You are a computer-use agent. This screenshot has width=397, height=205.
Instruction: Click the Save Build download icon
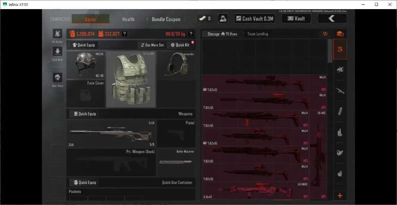(x=58, y=51)
